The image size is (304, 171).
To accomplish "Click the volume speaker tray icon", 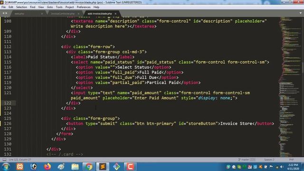I will coord(282,167).
